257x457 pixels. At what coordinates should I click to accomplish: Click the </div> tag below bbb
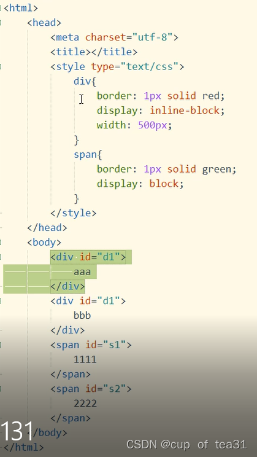[x=67, y=330]
